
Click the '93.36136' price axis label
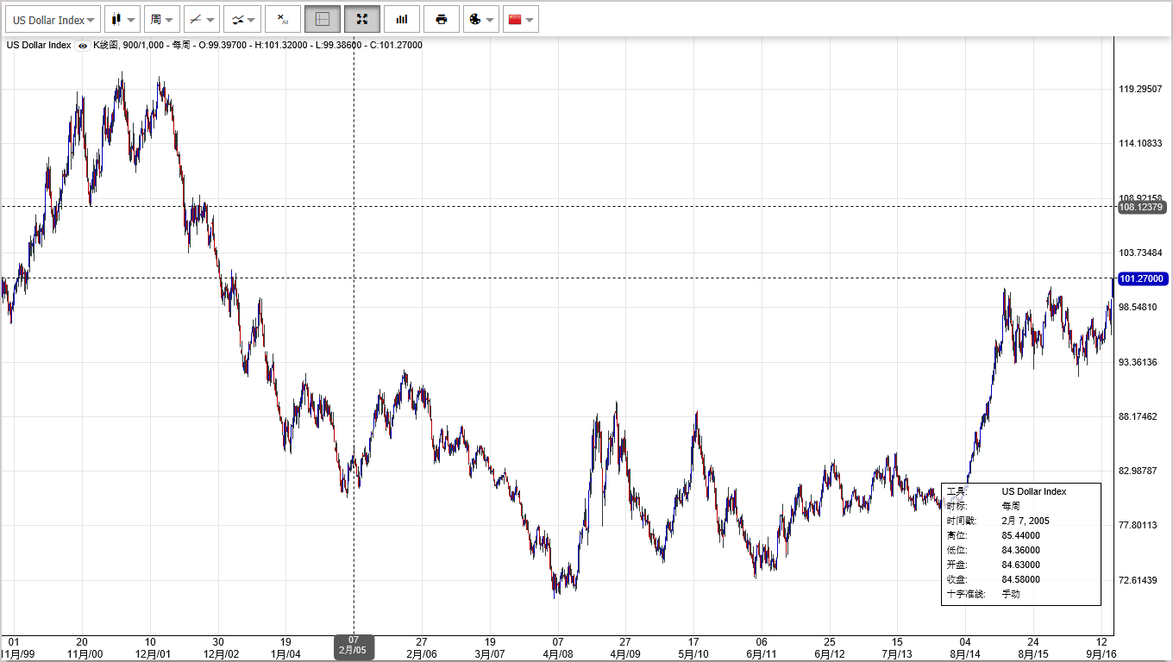(x=1139, y=362)
